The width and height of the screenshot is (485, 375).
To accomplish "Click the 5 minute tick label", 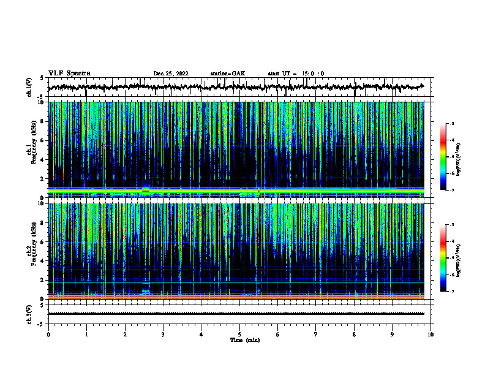I will [x=239, y=335].
